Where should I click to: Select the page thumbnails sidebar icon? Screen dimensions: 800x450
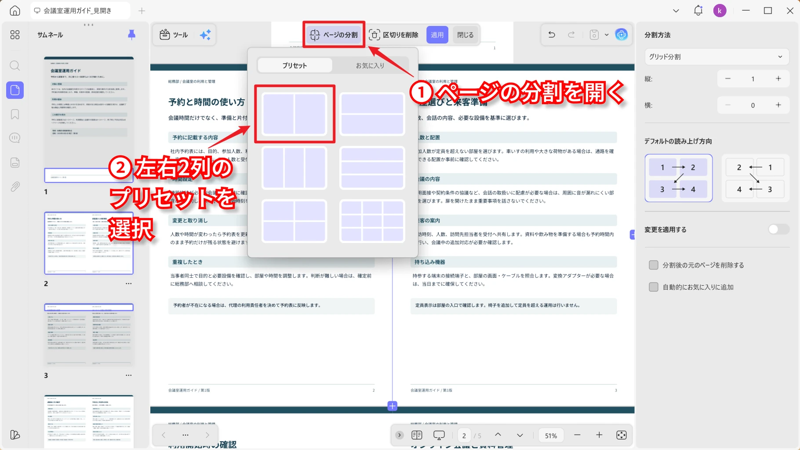pos(15,90)
